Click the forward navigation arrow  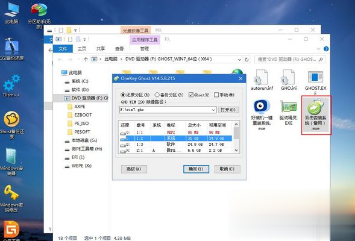70,60
